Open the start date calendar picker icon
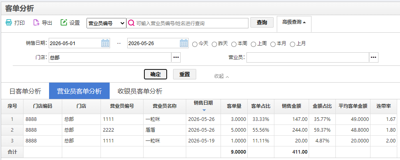400x160 pixels. point(105,43)
